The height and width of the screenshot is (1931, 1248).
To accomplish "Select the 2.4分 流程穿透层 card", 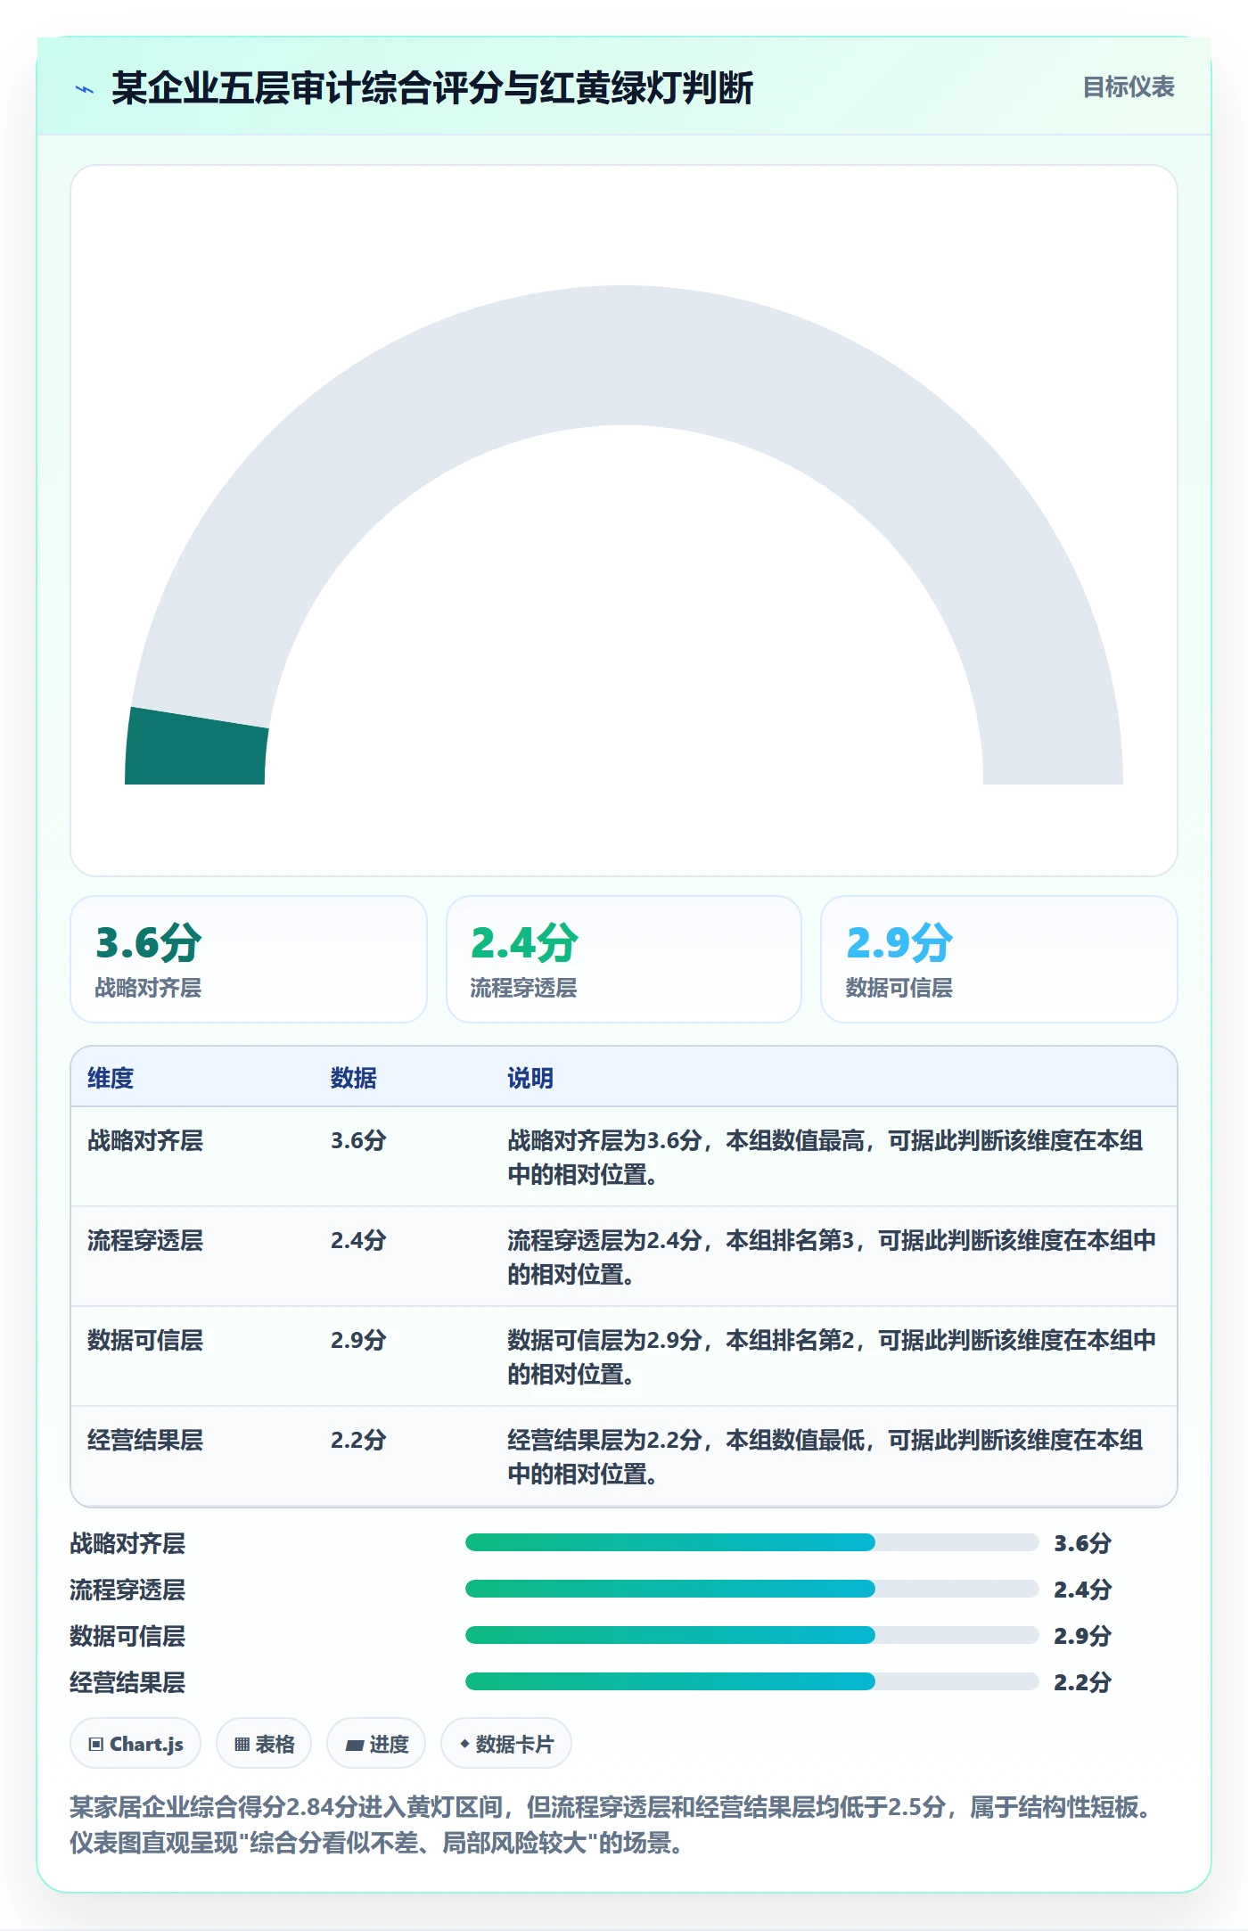I will (x=624, y=959).
